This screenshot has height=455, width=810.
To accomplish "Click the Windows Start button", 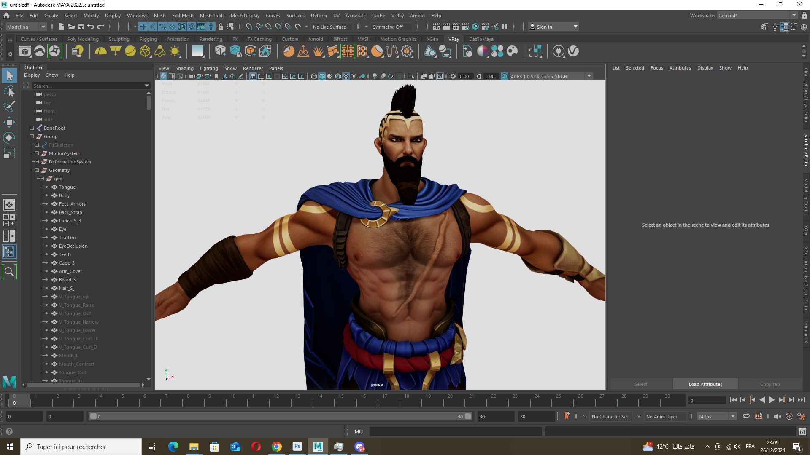I will (10, 447).
